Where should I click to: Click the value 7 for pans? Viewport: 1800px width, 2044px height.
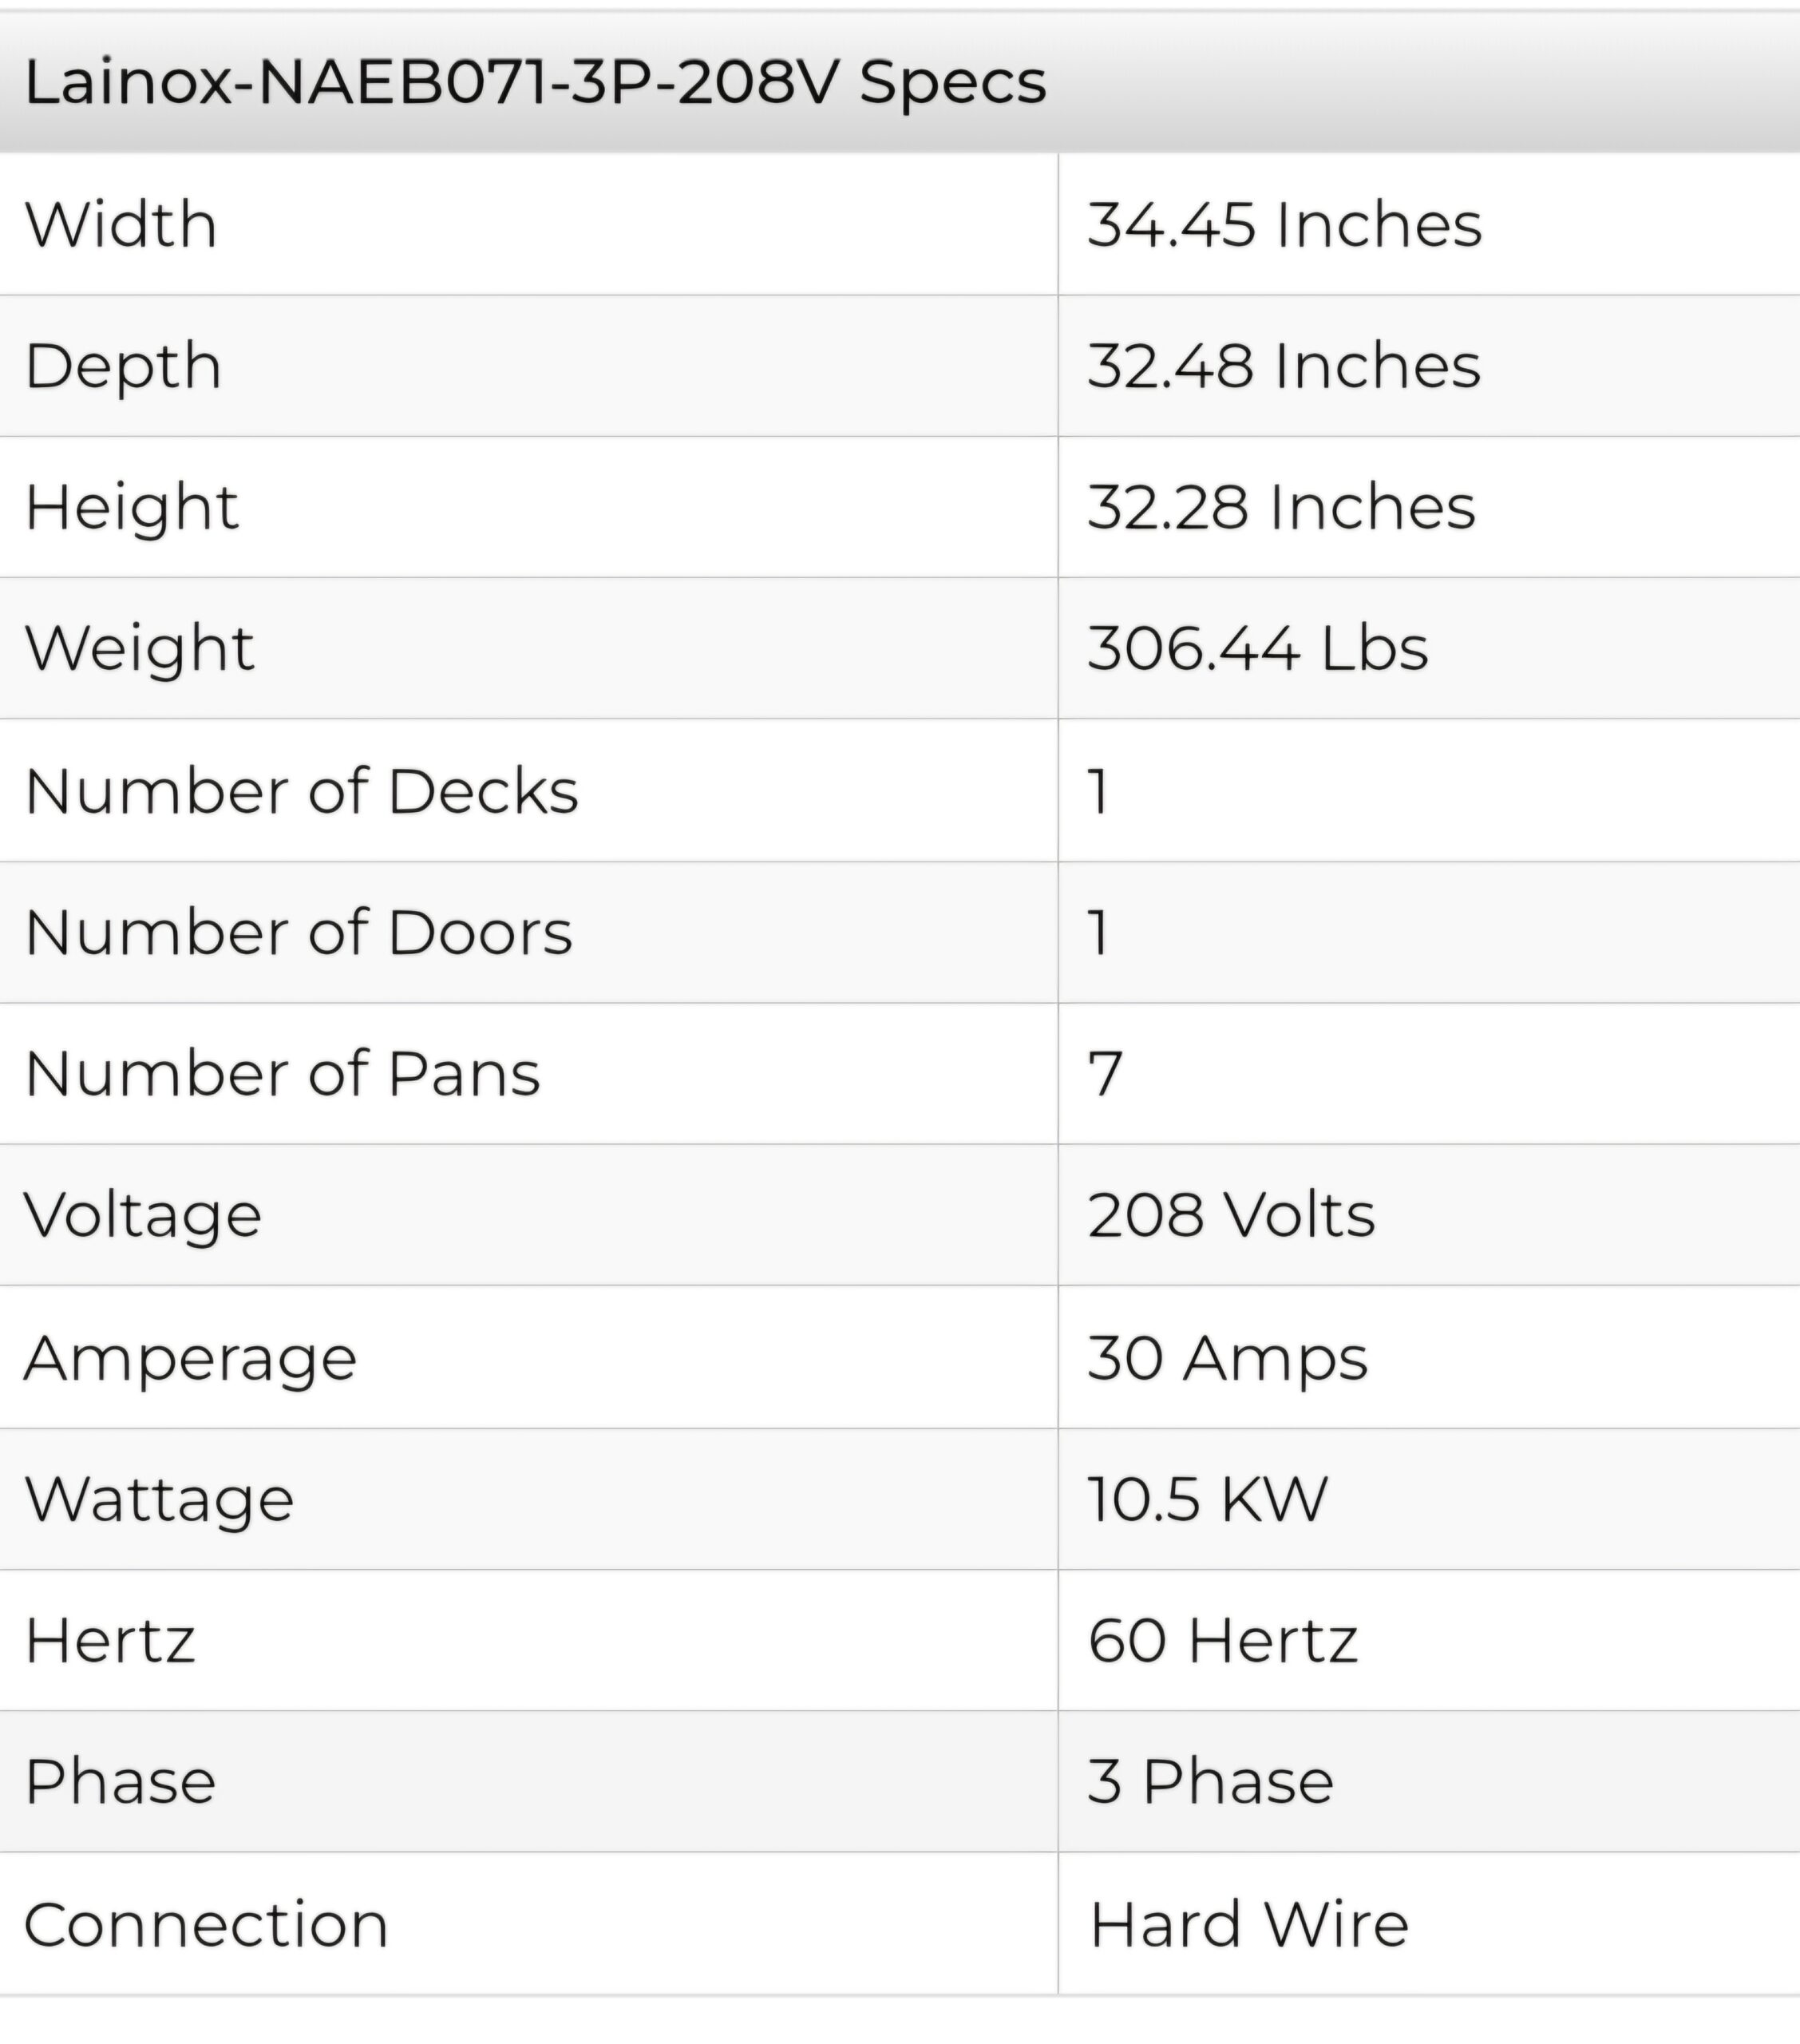click(1105, 1074)
